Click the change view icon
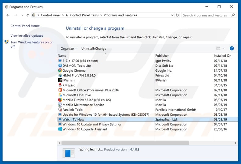This screenshot has height=164, width=241. pos(218,48)
